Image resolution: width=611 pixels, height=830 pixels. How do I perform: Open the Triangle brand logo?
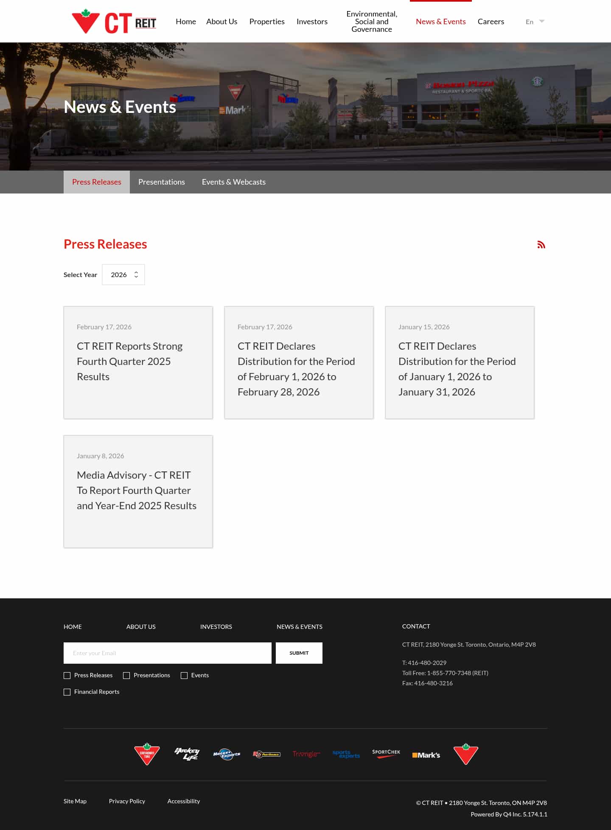306,754
